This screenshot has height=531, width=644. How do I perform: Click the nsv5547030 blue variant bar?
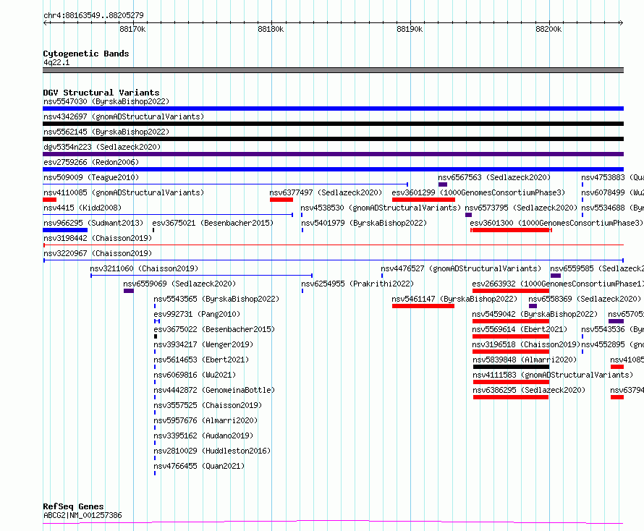[x=333, y=109]
